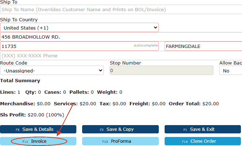Click the Stop Number field
The width and height of the screenshot is (242, 146).
pos(161,71)
